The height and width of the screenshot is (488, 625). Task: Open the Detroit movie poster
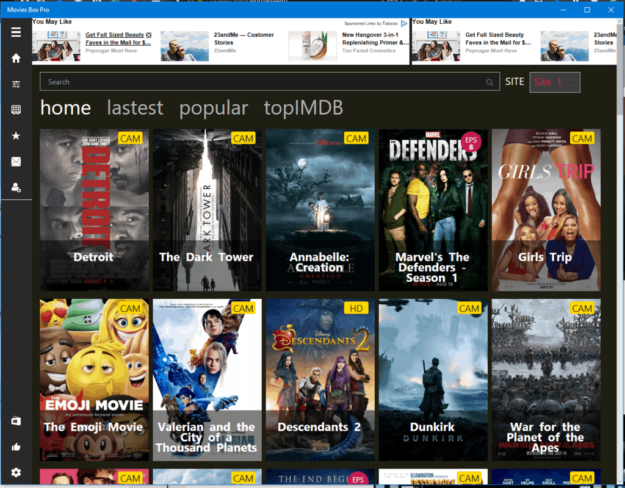tap(94, 210)
